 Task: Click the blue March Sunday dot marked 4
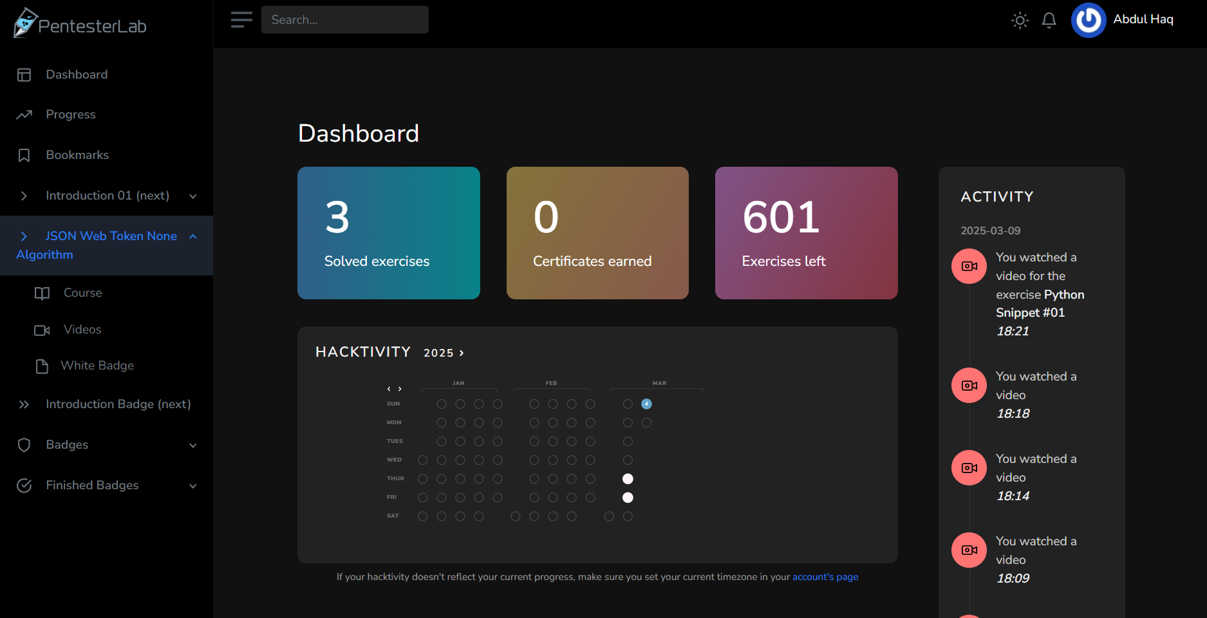(x=647, y=404)
